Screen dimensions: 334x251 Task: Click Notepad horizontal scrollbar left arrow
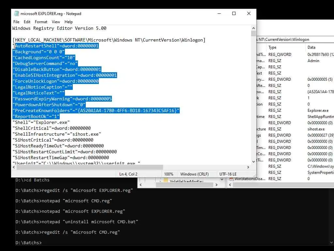pos(14,167)
